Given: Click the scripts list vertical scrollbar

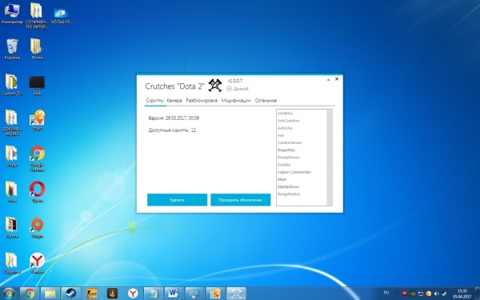Looking at the screenshot, I should click(x=329, y=158).
